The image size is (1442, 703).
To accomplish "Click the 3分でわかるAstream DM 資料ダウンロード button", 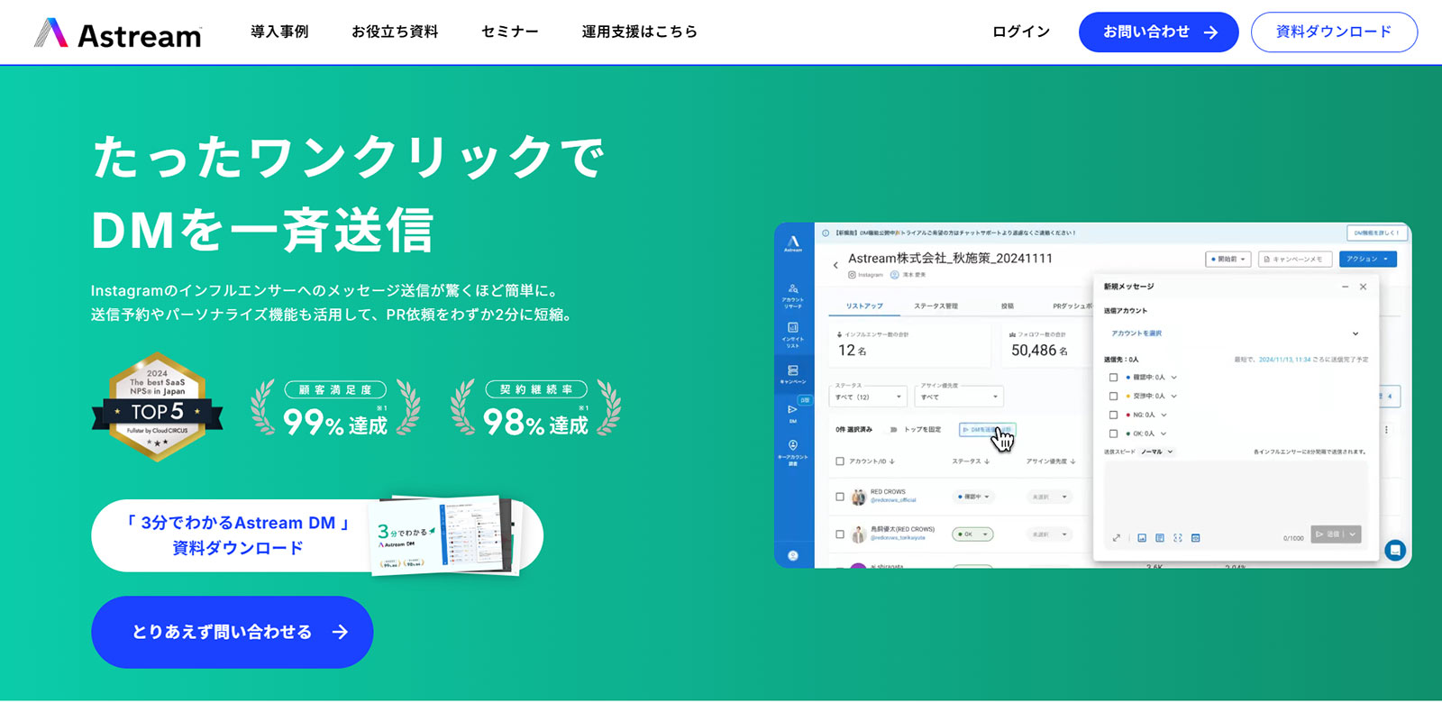I will (317, 535).
